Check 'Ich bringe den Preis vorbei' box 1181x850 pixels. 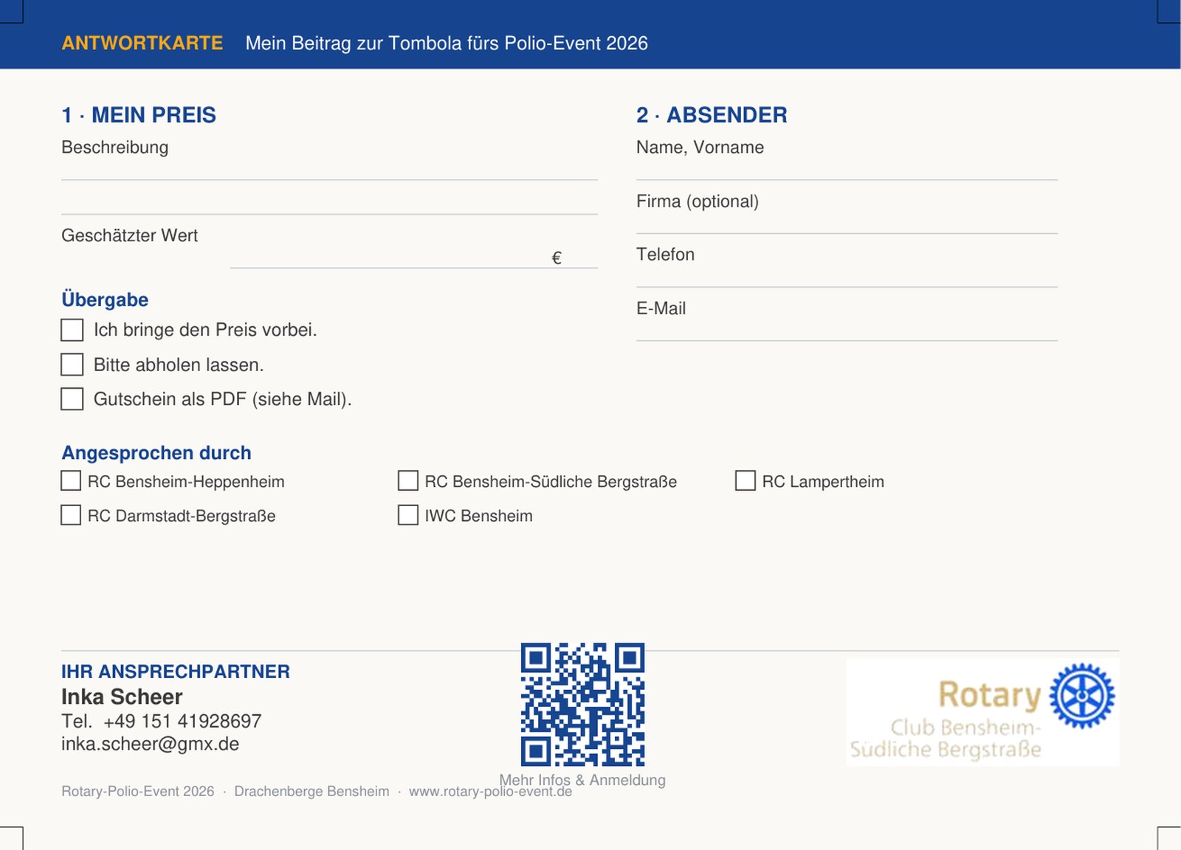click(72, 330)
